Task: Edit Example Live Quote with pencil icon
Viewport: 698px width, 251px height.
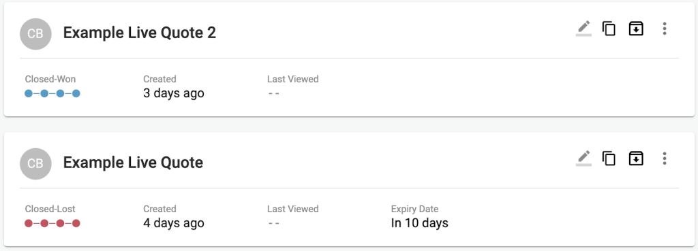Action: (x=583, y=158)
